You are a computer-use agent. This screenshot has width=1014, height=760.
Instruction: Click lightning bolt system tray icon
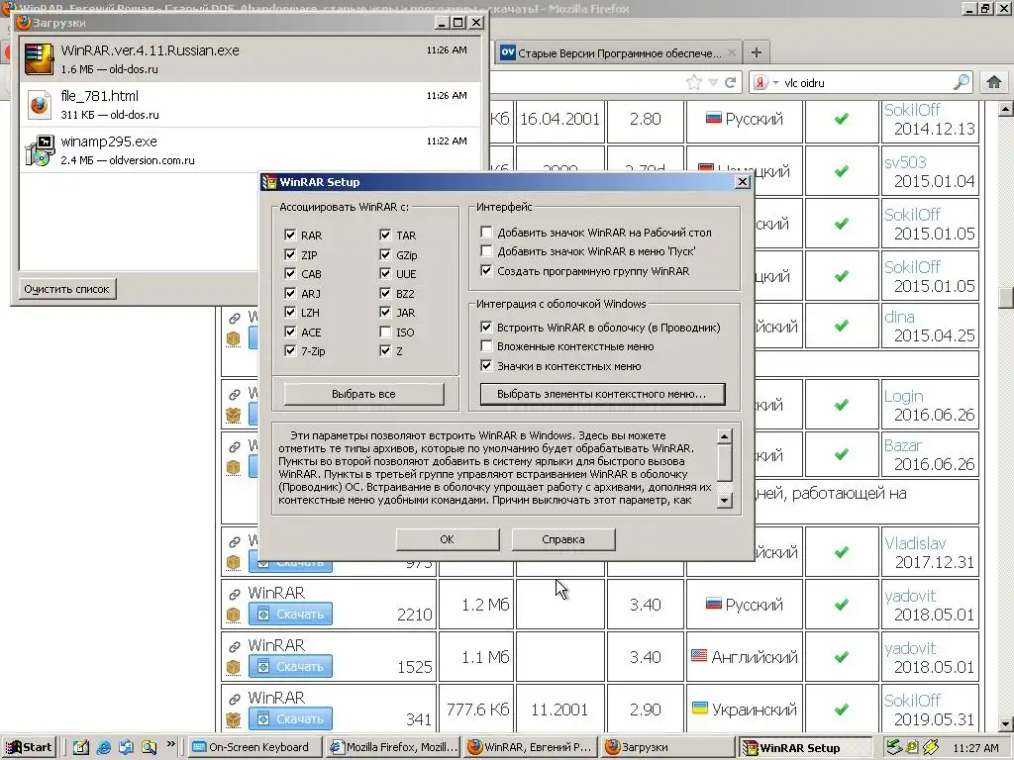coord(931,747)
